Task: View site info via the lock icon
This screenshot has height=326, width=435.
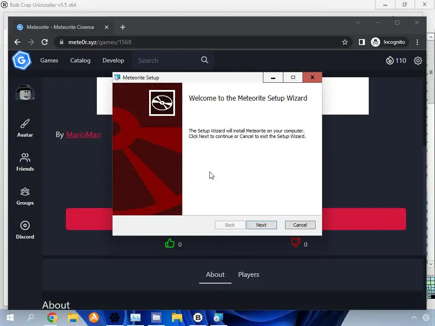Action: pos(62,42)
